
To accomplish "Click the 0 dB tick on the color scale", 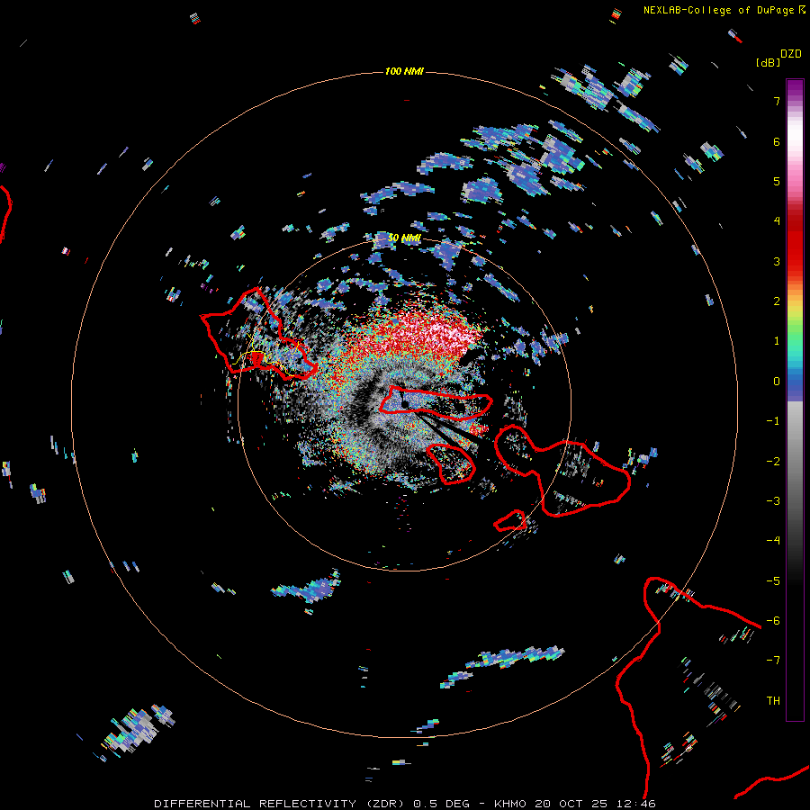I will point(777,382).
